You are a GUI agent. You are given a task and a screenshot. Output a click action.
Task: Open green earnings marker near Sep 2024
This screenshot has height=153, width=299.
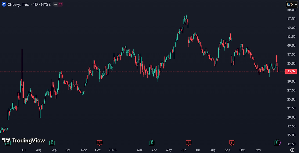(x=52, y=142)
